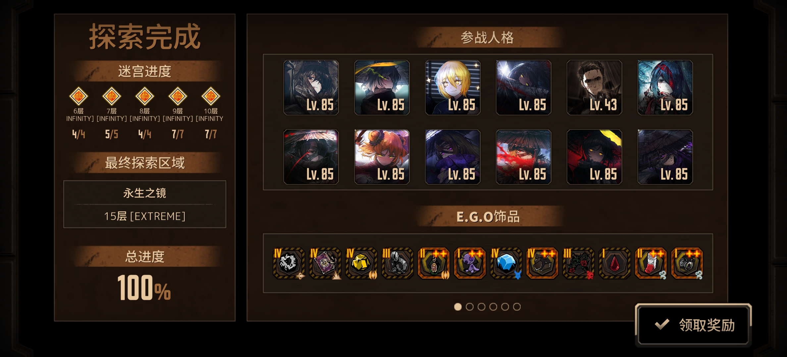This screenshot has height=357, width=787.
Task: Open the Lv. 43 identity portrait
Action: point(594,88)
